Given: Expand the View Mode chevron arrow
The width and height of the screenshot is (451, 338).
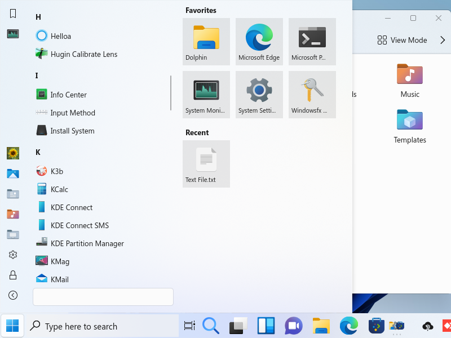Looking at the screenshot, I should tap(440, 40).
